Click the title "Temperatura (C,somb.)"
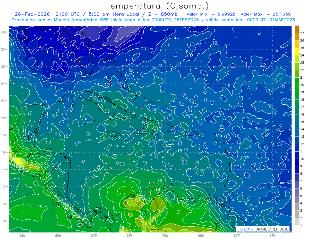The width and height of the screenshot is (309, 239). pyautogui.click(x=157, y=6)
